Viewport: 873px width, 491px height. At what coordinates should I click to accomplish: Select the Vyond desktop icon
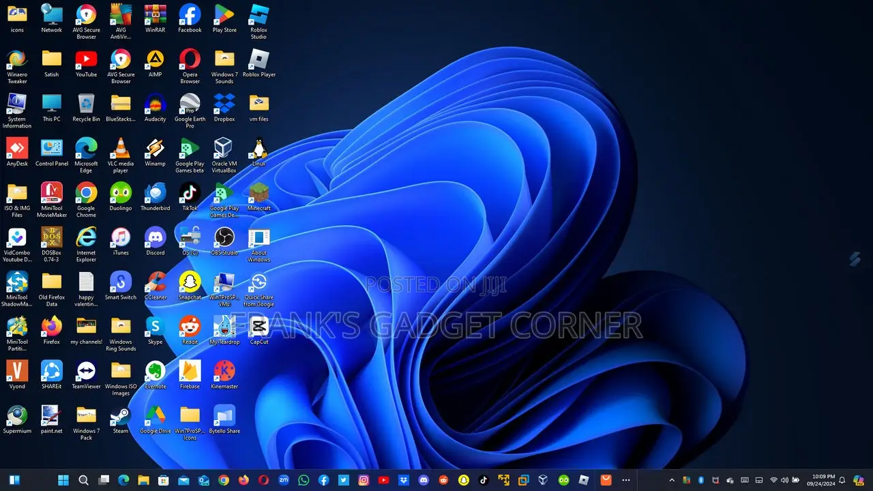click(17, 375)
